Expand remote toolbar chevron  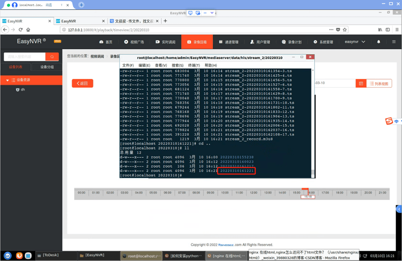tap(212, 13)
